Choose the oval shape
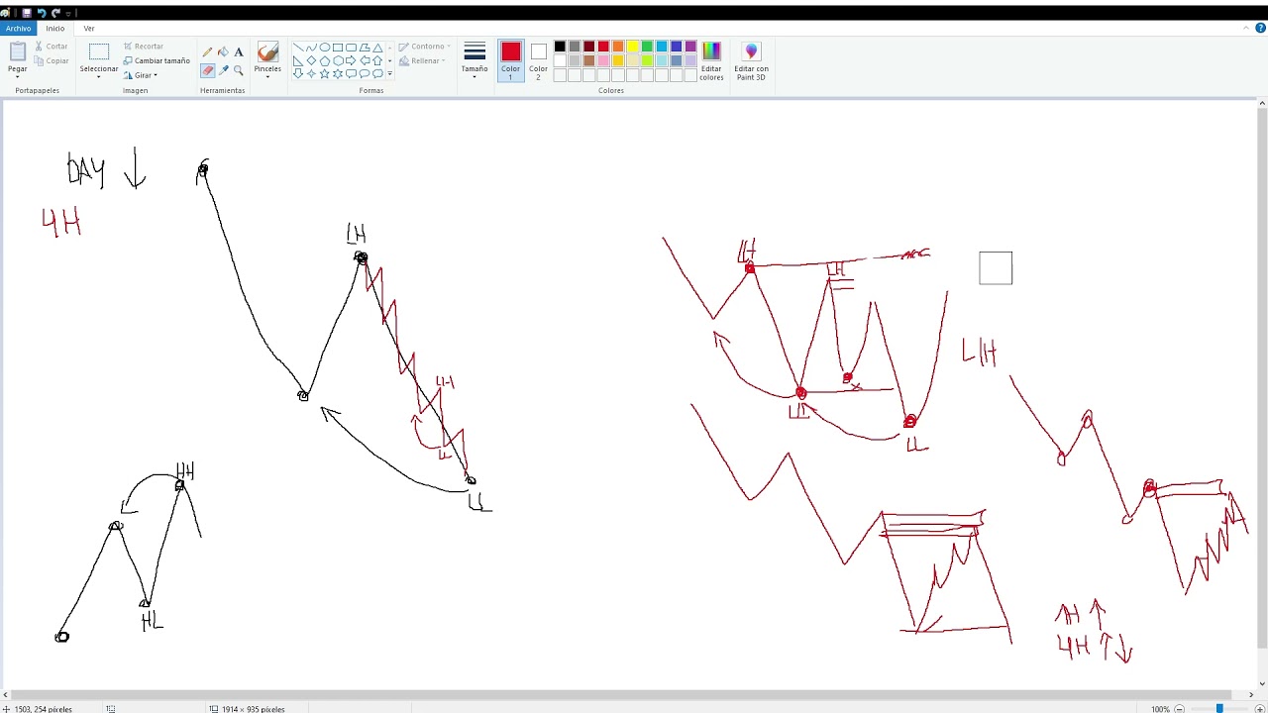Viewport: 1268px width, 713px height. click(324, 48)
